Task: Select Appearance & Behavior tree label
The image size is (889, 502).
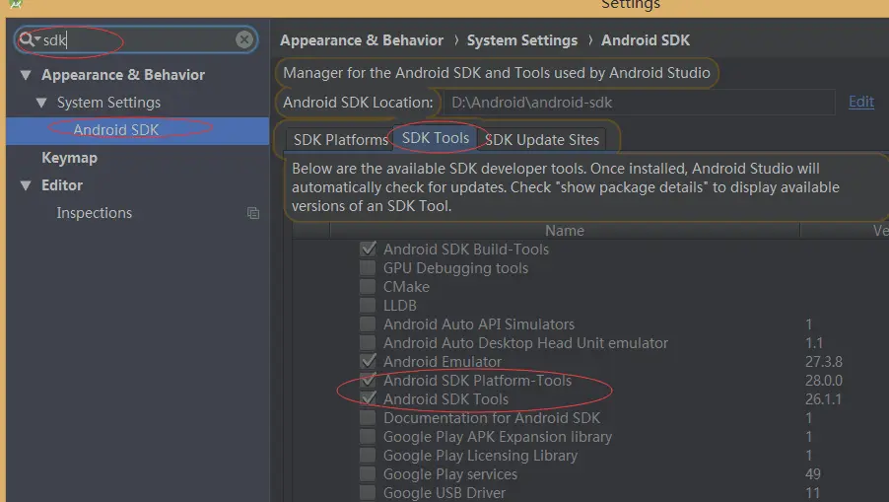Action: tap(123, 75)
